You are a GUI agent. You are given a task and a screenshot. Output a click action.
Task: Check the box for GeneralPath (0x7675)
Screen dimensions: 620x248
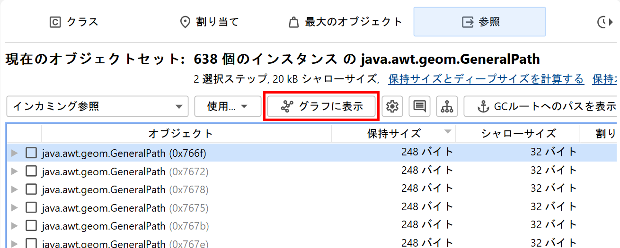[31, 207]
